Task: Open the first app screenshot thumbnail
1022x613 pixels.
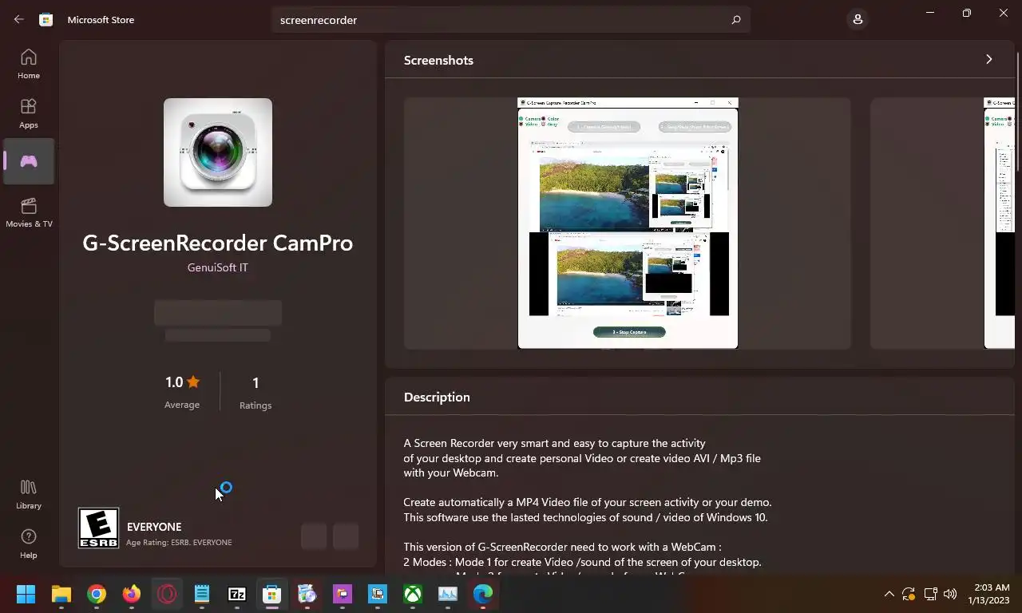Action: point(628,223)
